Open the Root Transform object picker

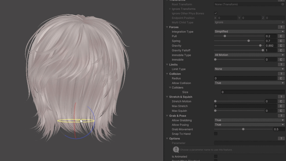coord(282,4)
